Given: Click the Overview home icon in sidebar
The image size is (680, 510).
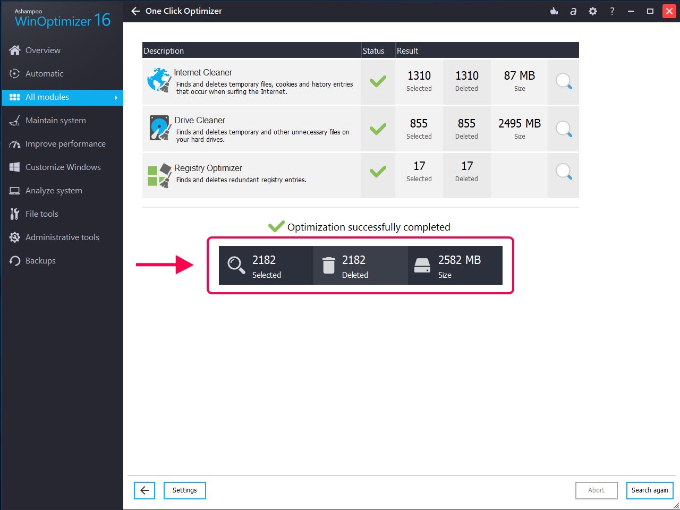Looking at the screenshot, I should (15, 50).
